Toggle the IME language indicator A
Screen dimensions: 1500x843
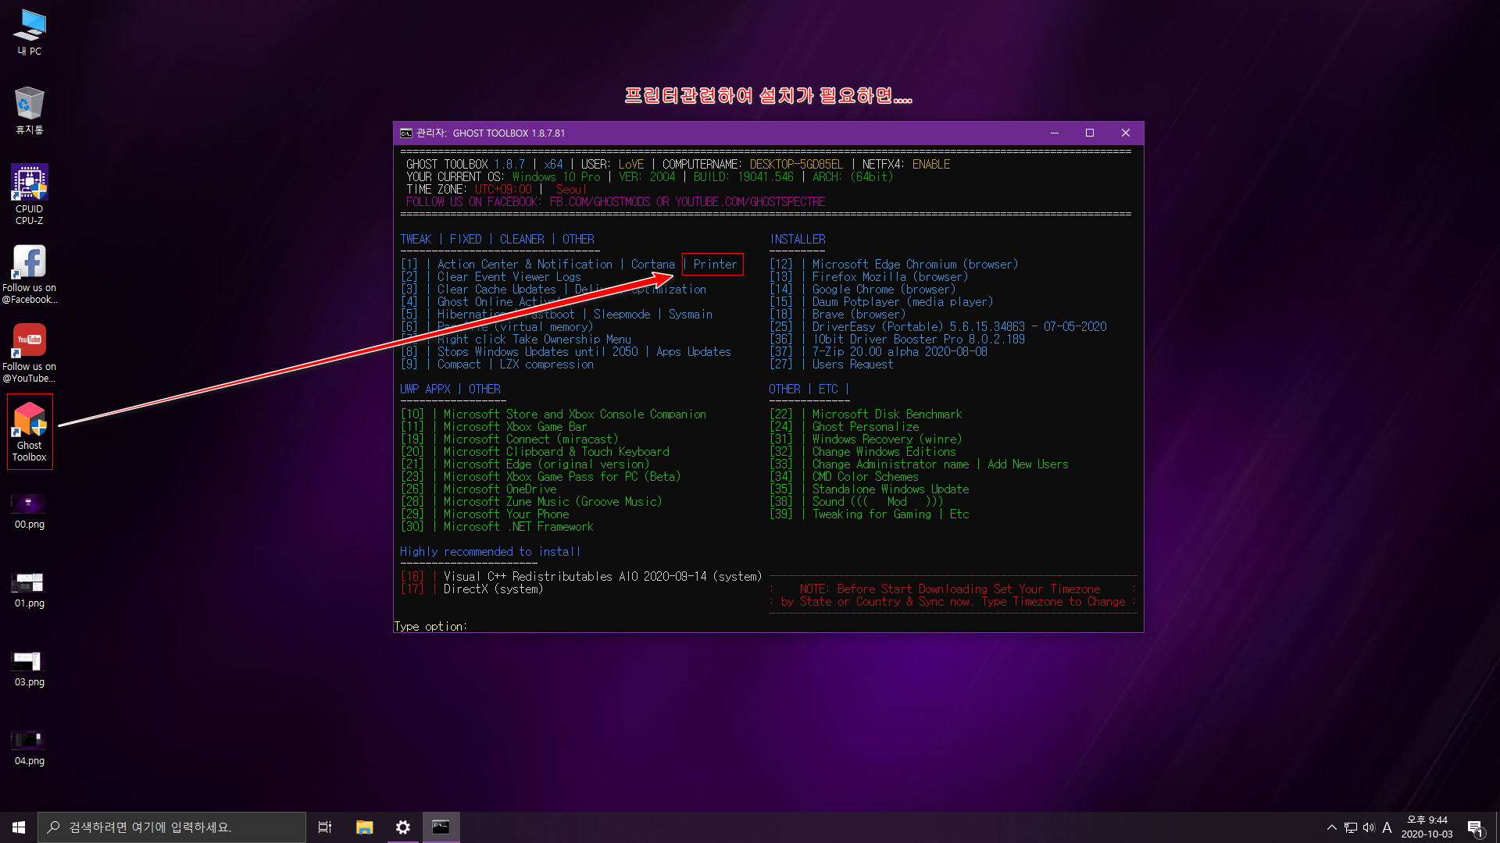(1387, 827)
